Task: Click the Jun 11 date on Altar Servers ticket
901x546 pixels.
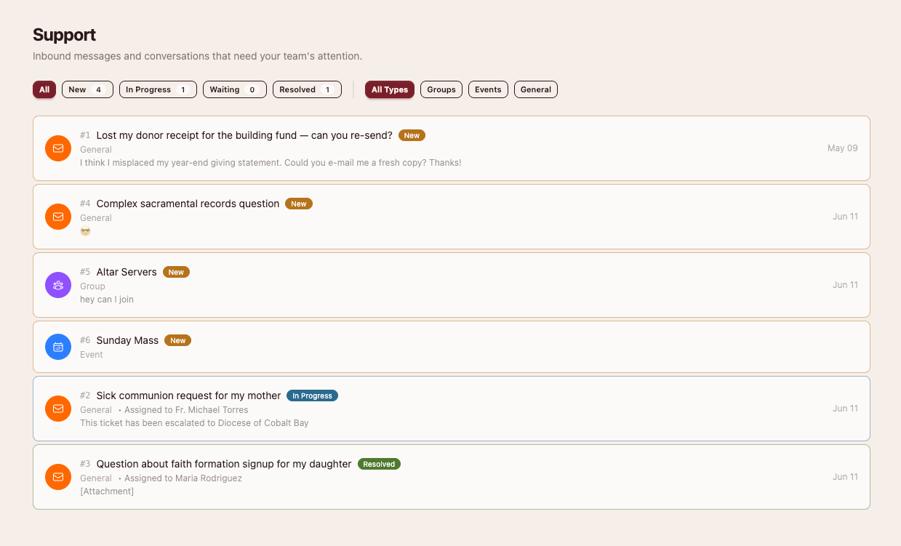Action: (x=845, y=285)
